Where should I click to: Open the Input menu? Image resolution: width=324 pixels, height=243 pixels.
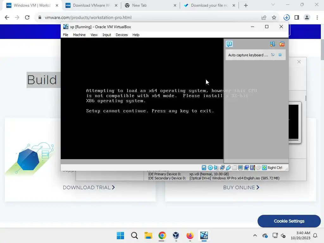click(x=107, y=35)
